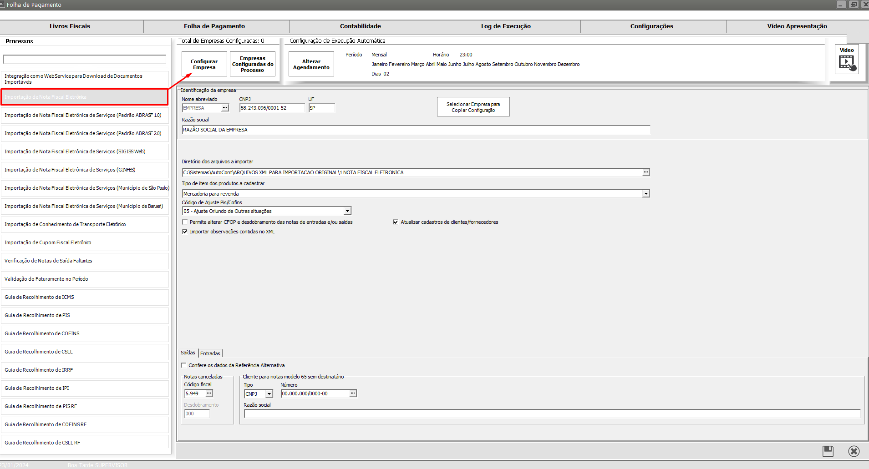Switch to Saídas tab
869x469 pixels.
(188, 353)
